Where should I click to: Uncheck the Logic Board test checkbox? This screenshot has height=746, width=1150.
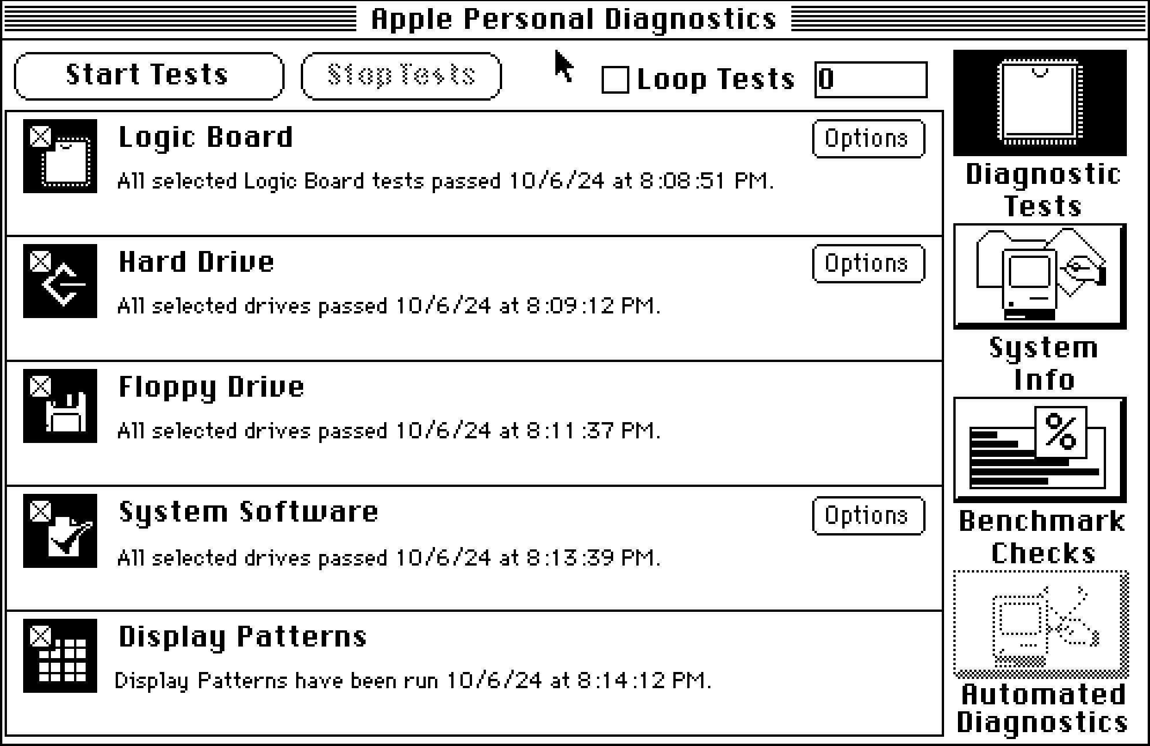click(x=40, y=137)
